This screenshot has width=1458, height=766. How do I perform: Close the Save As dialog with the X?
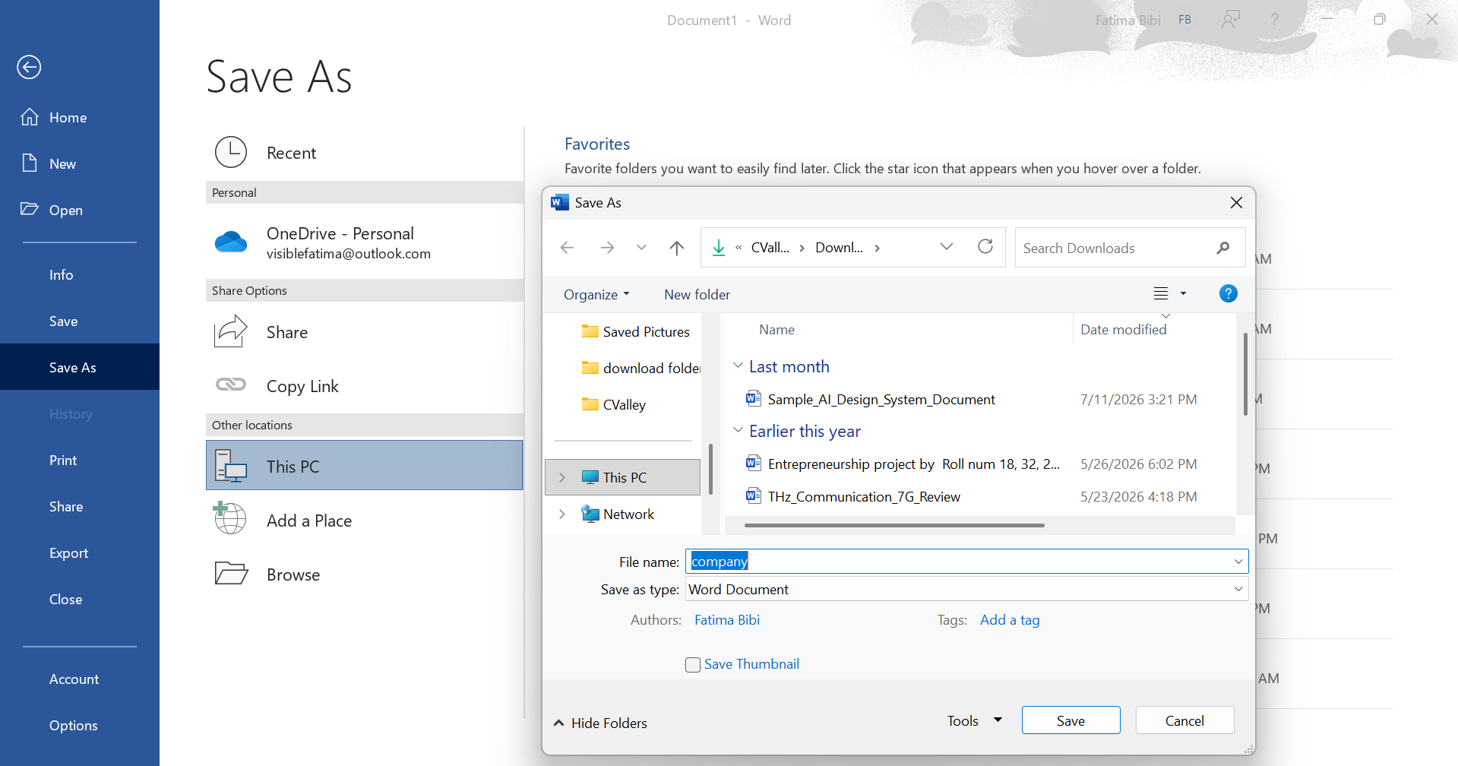tap(1236, 202)
